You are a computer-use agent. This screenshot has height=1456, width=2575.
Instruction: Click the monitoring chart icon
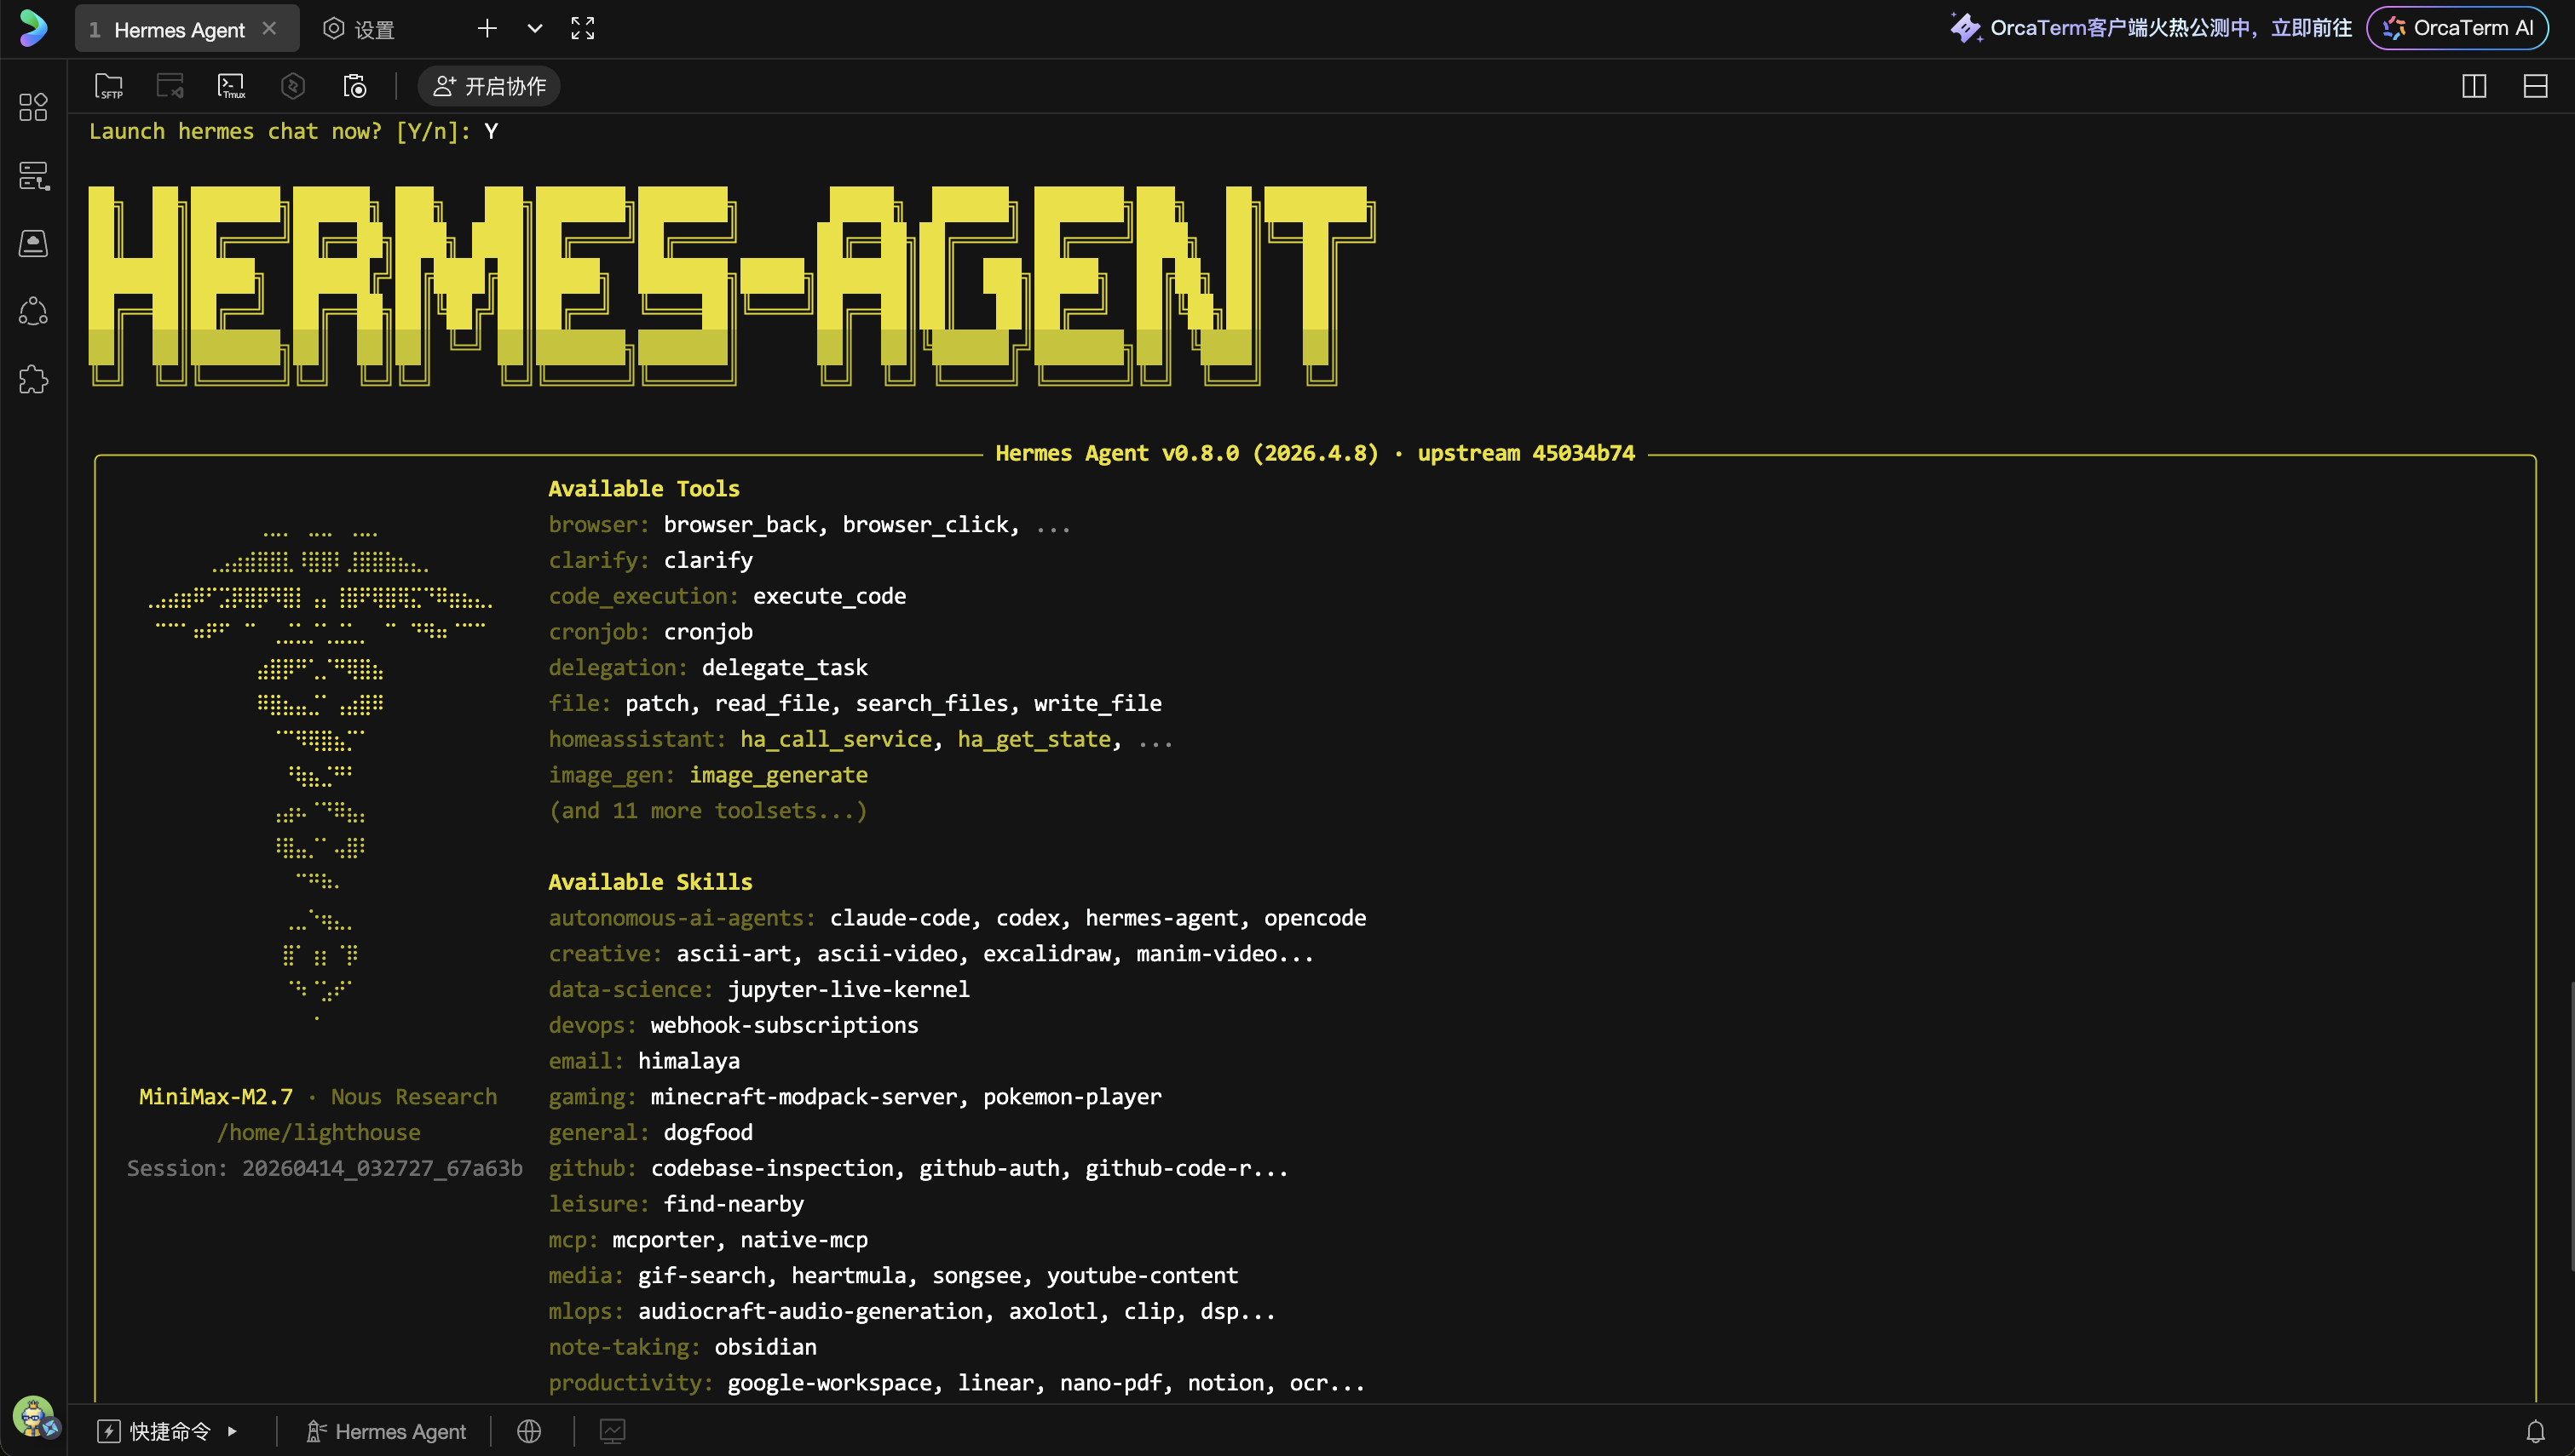pyautogui.click(x=613, y=1431)
